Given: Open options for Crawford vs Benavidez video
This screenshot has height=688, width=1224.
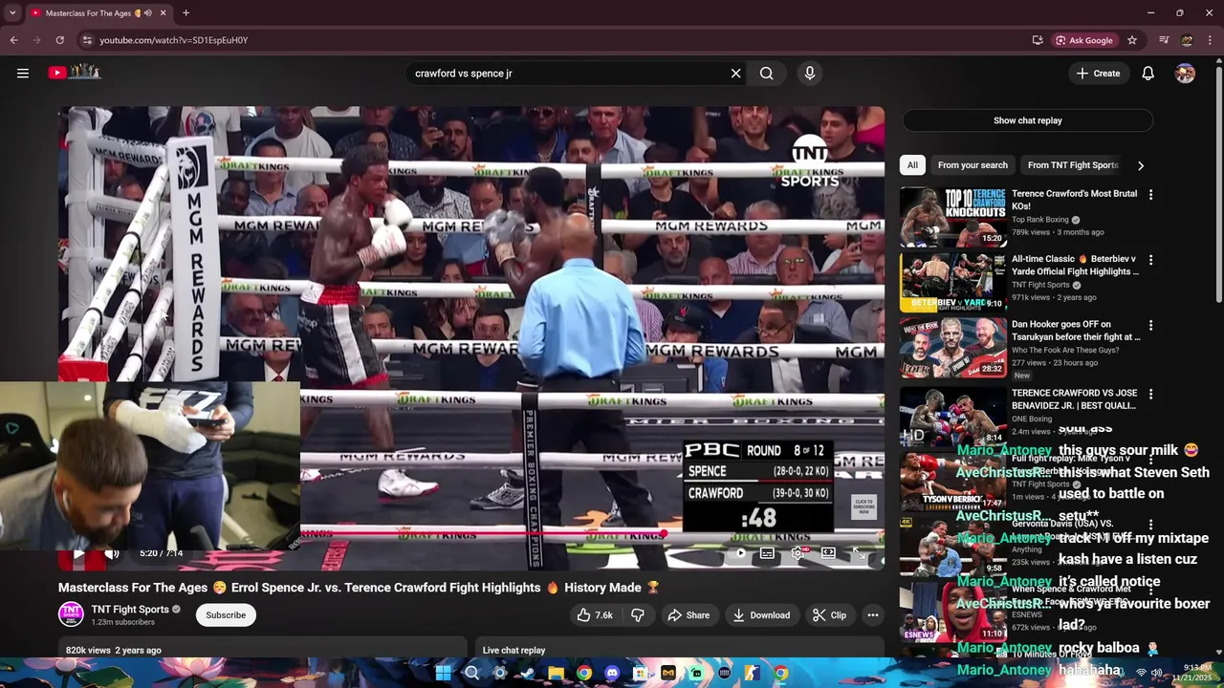Looking at the screenshot, I should tap(1150, 395).
